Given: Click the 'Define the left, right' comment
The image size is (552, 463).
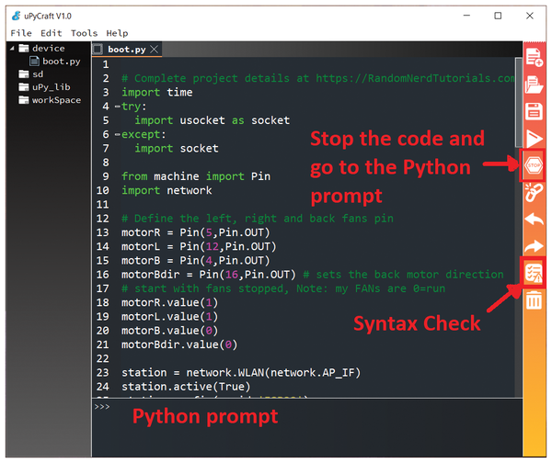Looking at the screenshot, I should 258,219.
